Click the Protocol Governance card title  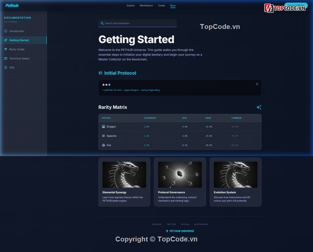171,192
